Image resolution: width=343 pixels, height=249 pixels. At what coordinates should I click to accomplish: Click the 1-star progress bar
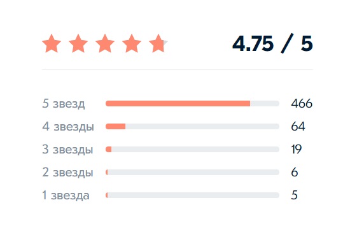[x=192, y=195]
